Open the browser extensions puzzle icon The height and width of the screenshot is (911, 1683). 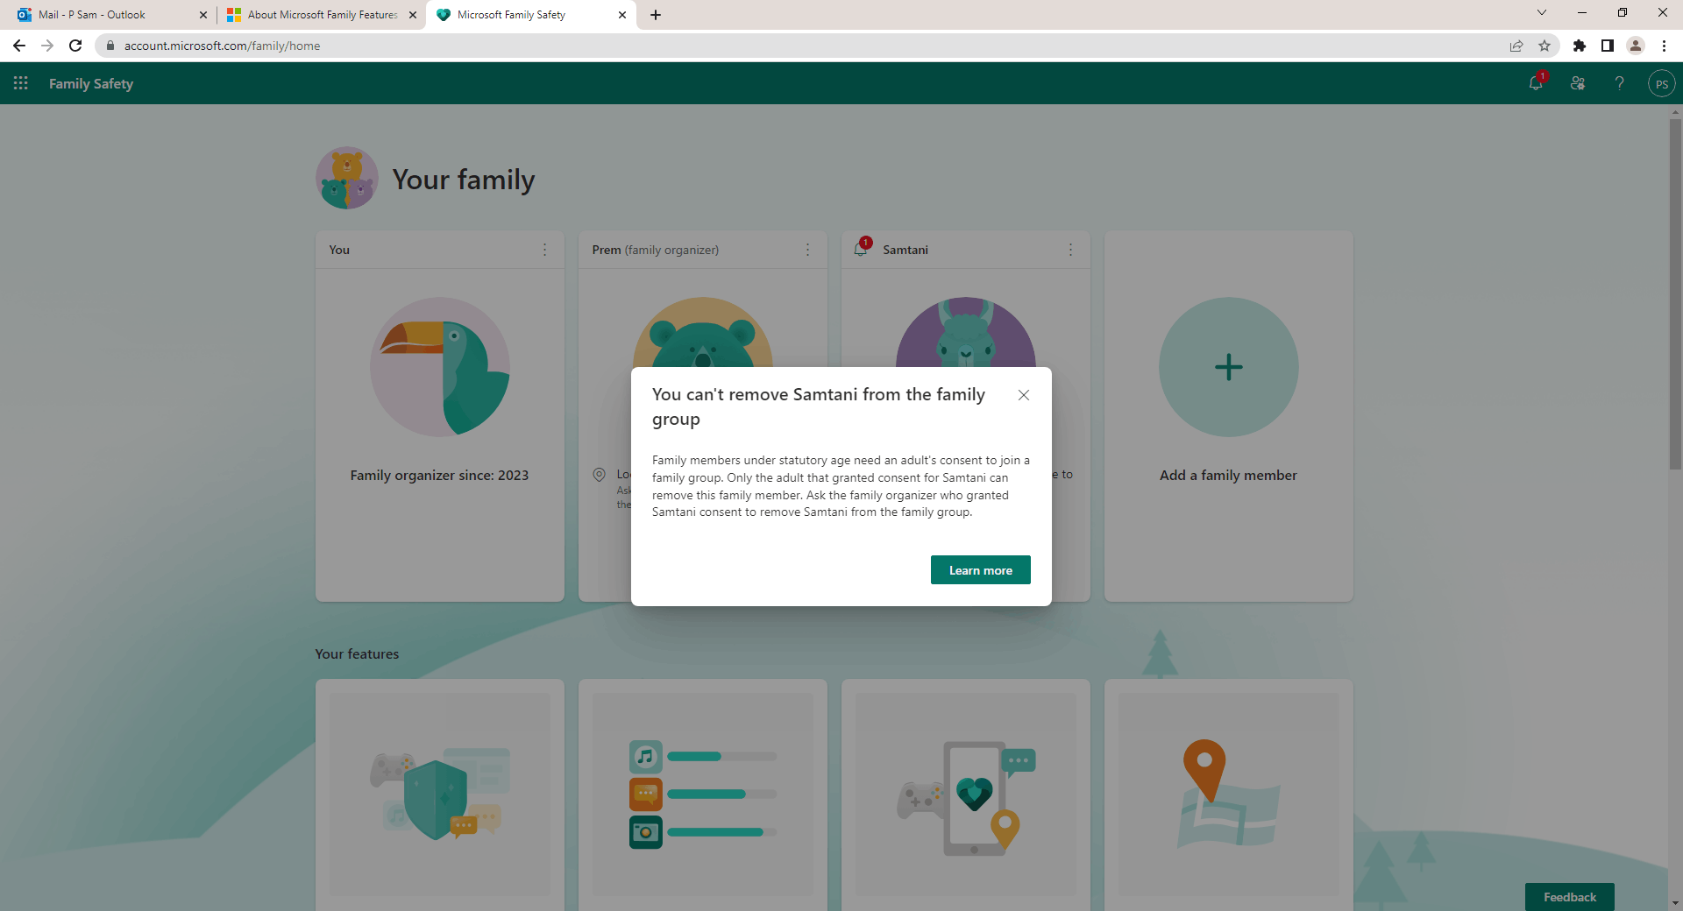coord(1580,46)
